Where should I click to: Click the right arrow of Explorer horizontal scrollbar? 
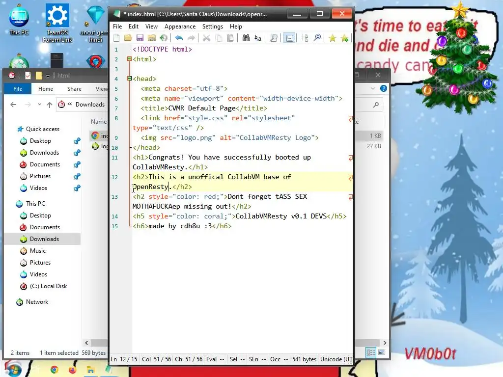coord(385,343)
